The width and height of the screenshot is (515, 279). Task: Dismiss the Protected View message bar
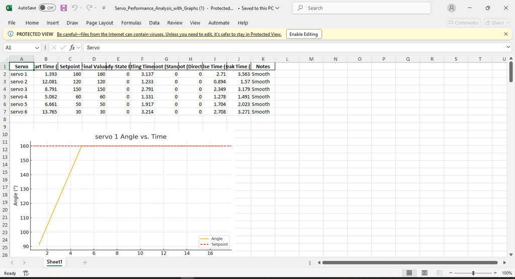tap(505, 34)
